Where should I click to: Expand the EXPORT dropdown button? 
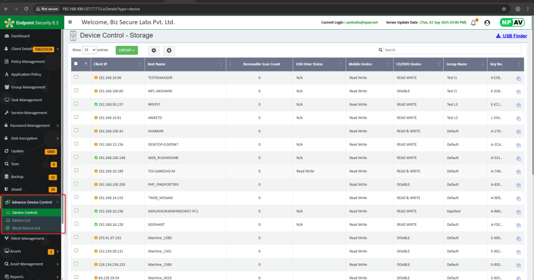[127, 50]
